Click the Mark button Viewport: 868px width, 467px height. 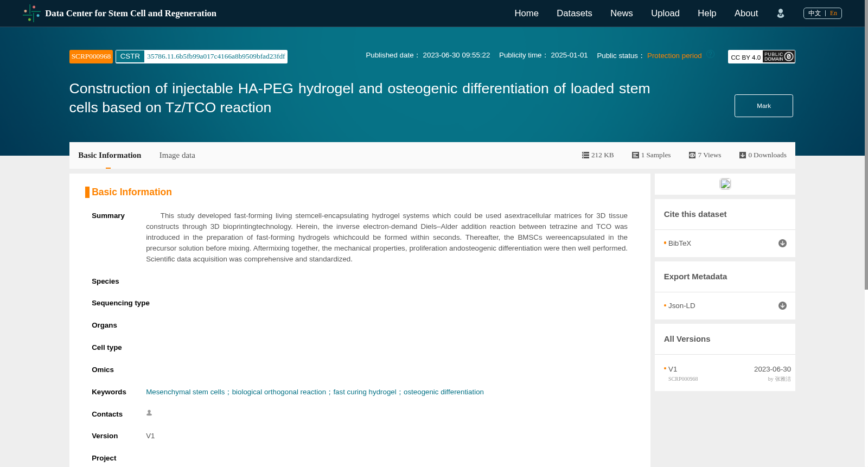click(763, 106)
